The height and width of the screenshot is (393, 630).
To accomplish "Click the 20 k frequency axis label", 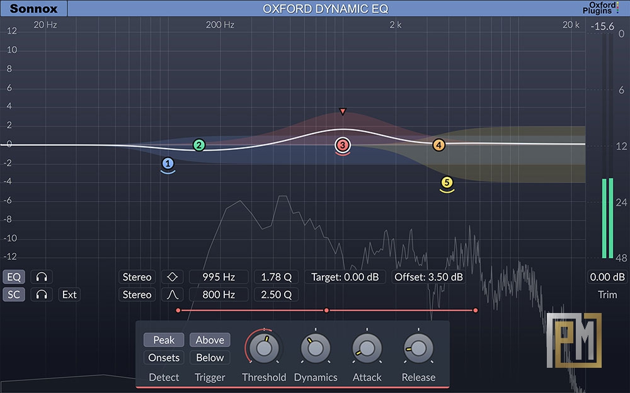I will pos(571,25).
